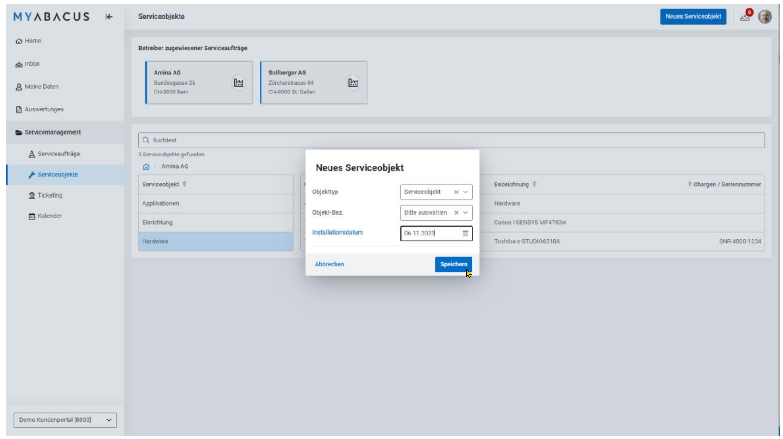This screenshot has width=783, height=439.
Task: Clear the Objekt-Bez. selection with the X
Action: point(456,213)
